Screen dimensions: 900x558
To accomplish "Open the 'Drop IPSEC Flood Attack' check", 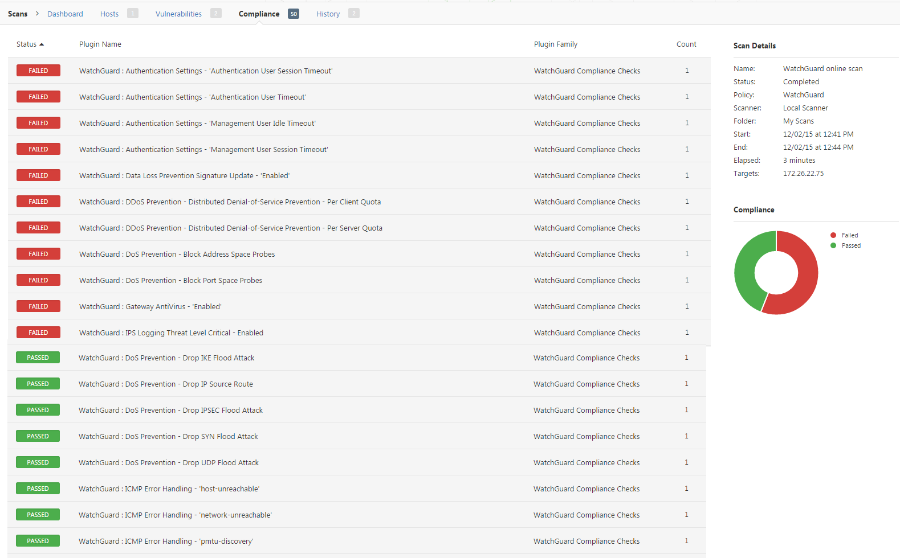I will (170, 410).
